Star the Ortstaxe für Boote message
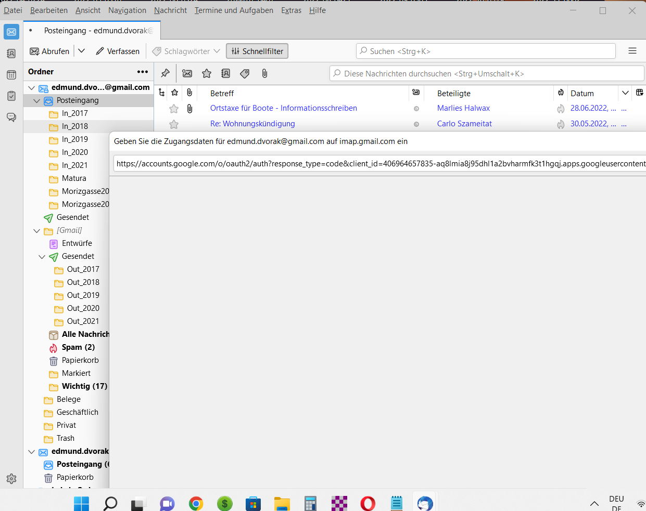The height and width of the screenshot is (511, 646). pyautogui.click(x=174, y=109)
